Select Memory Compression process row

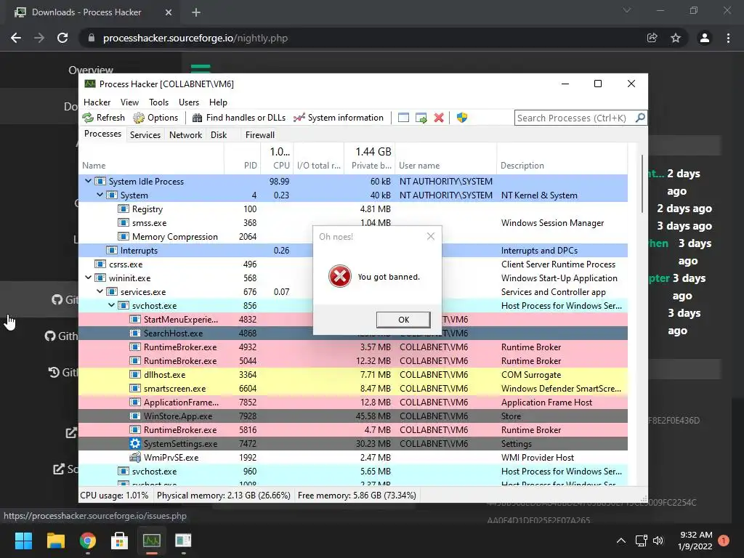pos(353,236)
